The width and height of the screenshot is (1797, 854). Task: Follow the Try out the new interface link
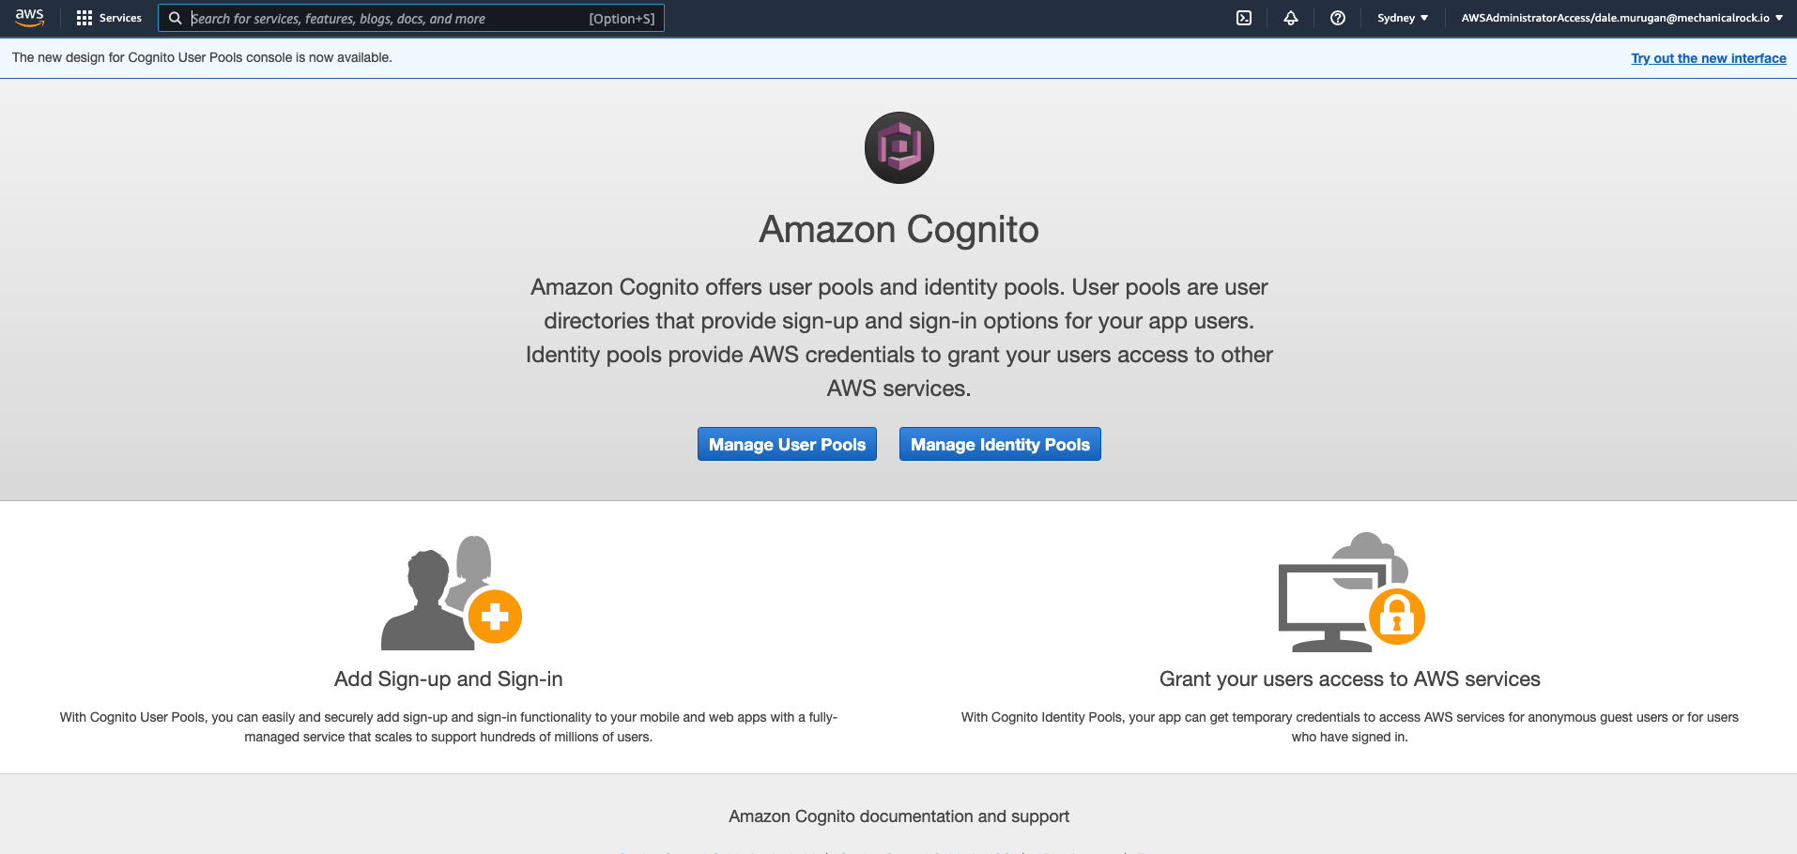(1709, 58)
